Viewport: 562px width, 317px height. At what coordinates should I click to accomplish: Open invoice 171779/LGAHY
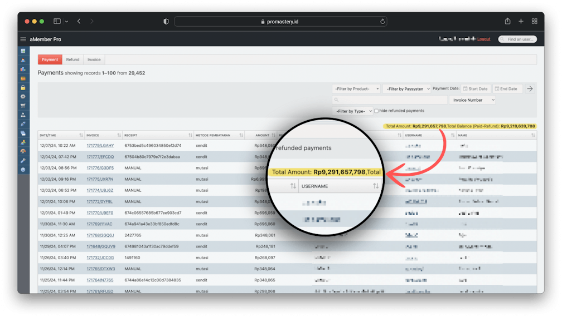click(x=100, y=146)
